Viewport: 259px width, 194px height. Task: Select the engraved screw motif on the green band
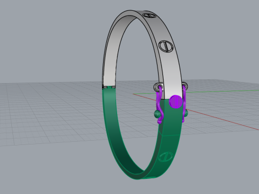(x=166, y=157)
